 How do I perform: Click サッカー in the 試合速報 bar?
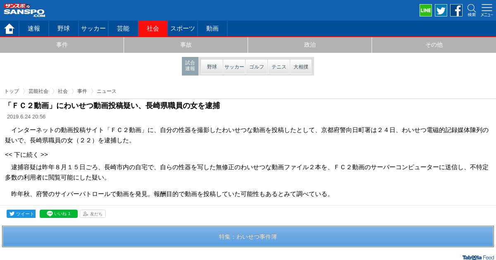234,66
